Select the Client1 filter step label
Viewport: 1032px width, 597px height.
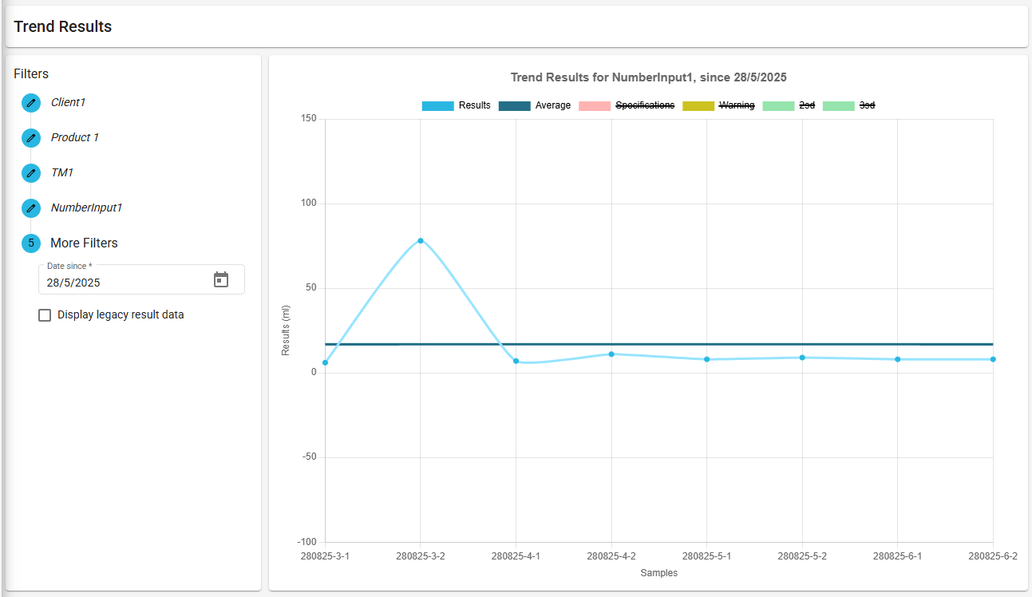click(68, 102)
